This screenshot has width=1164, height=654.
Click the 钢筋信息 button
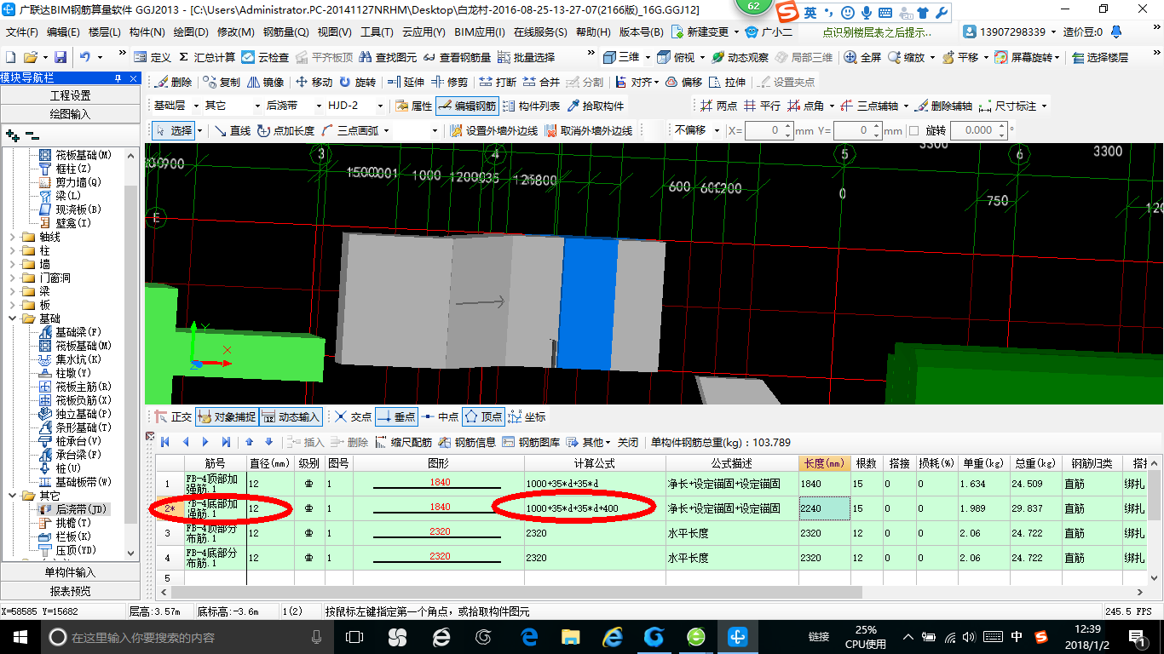[x=467, y=442]
